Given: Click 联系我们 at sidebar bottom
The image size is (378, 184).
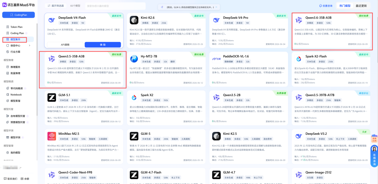Looking at the screenshot, I should click(10, 179).
